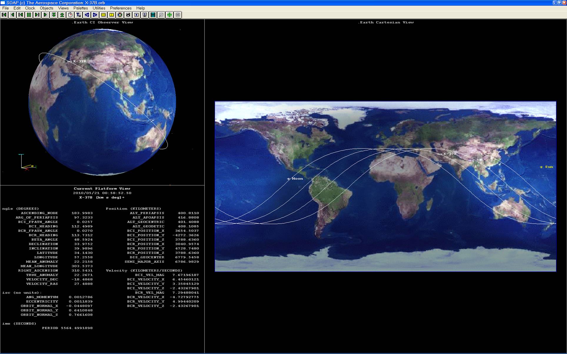This screenshot has height=354, width=567.
Task: Open the Palettes menu
Action: [x=81, y=8]
